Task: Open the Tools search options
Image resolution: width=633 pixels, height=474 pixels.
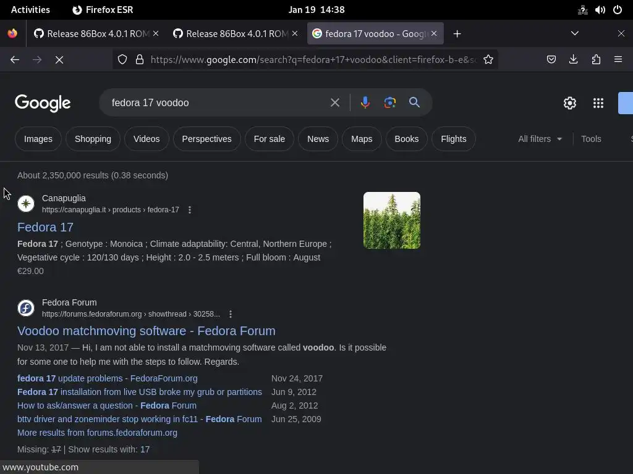Action: click(591, 139)
